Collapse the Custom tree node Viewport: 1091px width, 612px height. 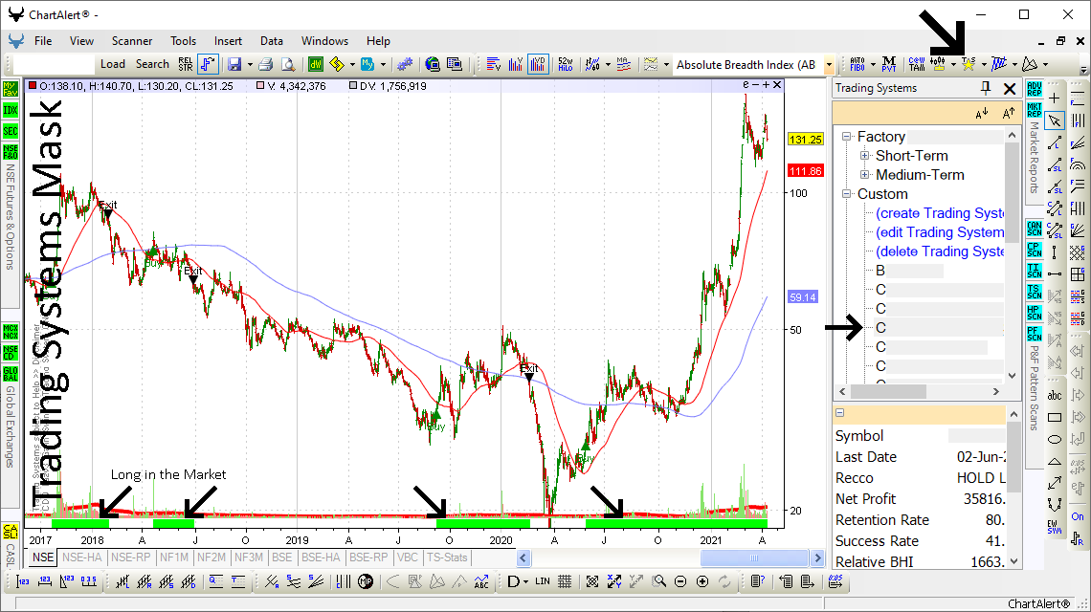click(846, 194)
